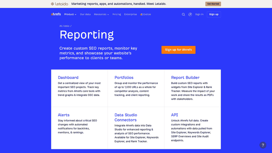Image resolution: width=272 pixels, height=153 pixels.
Task: Open the Dashboard tool link
Action: (x=68, y=78)
